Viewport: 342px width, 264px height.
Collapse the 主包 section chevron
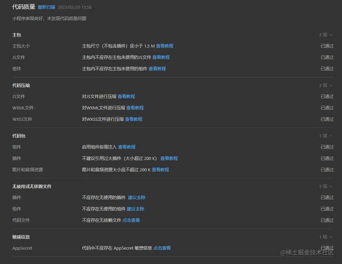point(331,35)
